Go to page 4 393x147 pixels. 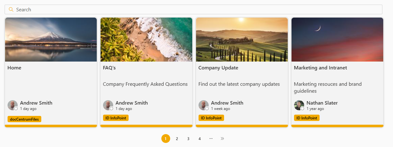[199, 139]
